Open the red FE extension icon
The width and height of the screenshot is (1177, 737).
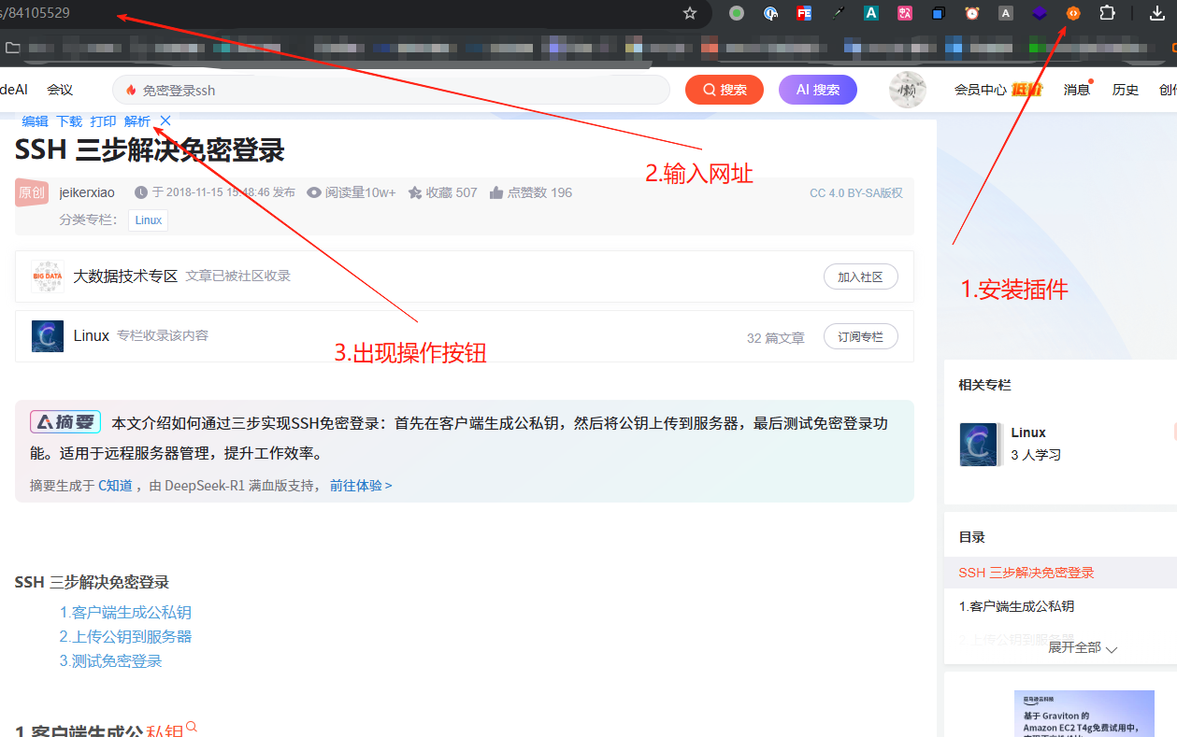[803, 13]
